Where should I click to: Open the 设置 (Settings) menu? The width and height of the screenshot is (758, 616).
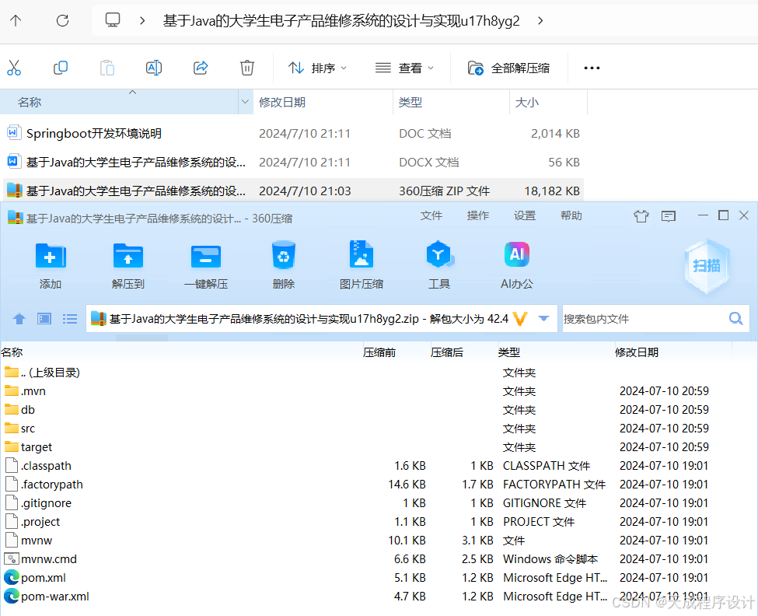tap(524, 216)
